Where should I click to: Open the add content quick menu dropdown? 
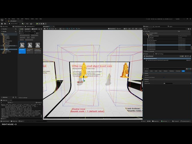point(23,24)
